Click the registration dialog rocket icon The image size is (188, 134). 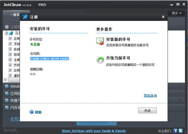25,17
